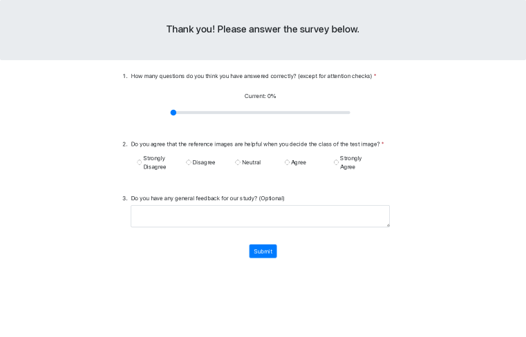This screenshot has height=337, width=526.
Task: Click the red asterisk after question 2
Action: [x=383, y=144]
